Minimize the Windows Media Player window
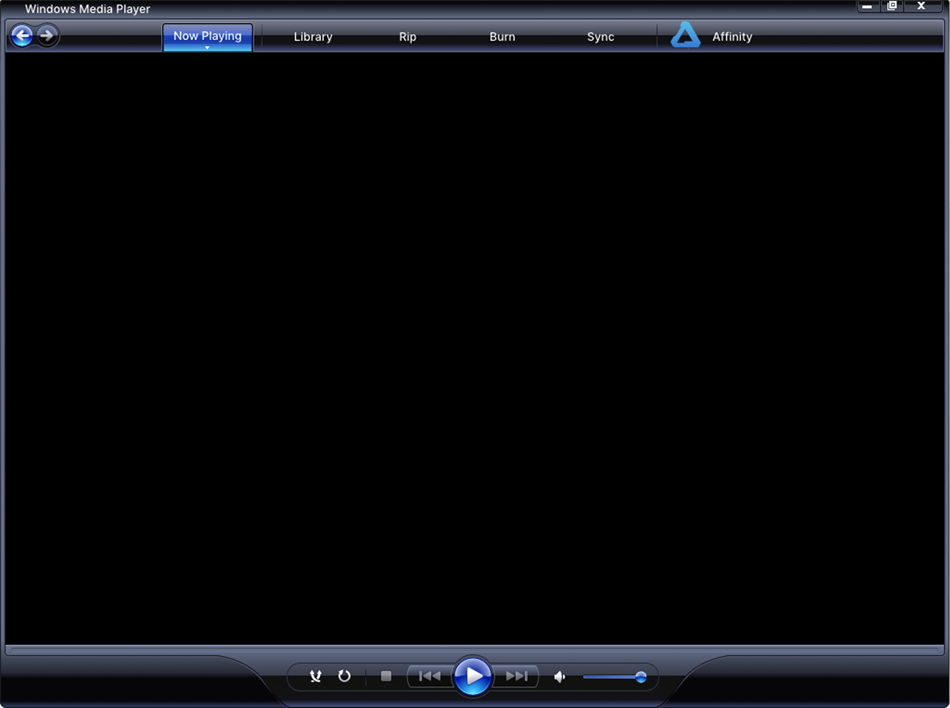950x708 pixels. (x=868, y=6)
